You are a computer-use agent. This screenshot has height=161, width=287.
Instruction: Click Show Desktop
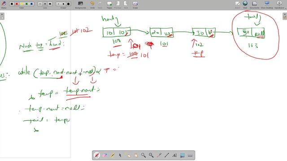click(267, 5)
